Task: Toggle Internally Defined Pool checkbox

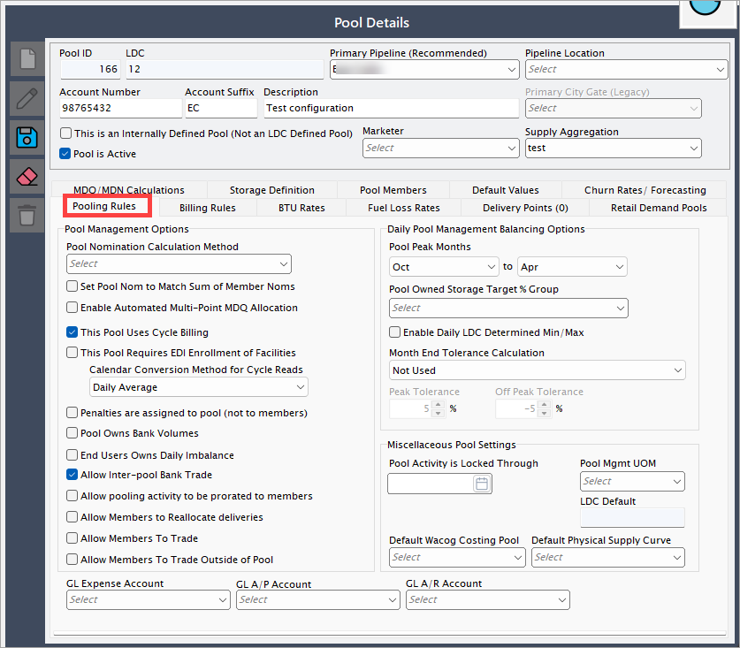Action: [66, 133]
